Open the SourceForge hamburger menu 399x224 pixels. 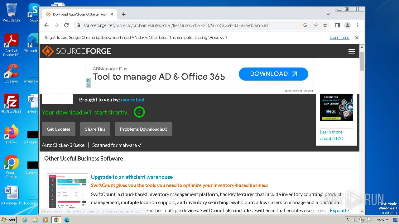pos(352,52)
